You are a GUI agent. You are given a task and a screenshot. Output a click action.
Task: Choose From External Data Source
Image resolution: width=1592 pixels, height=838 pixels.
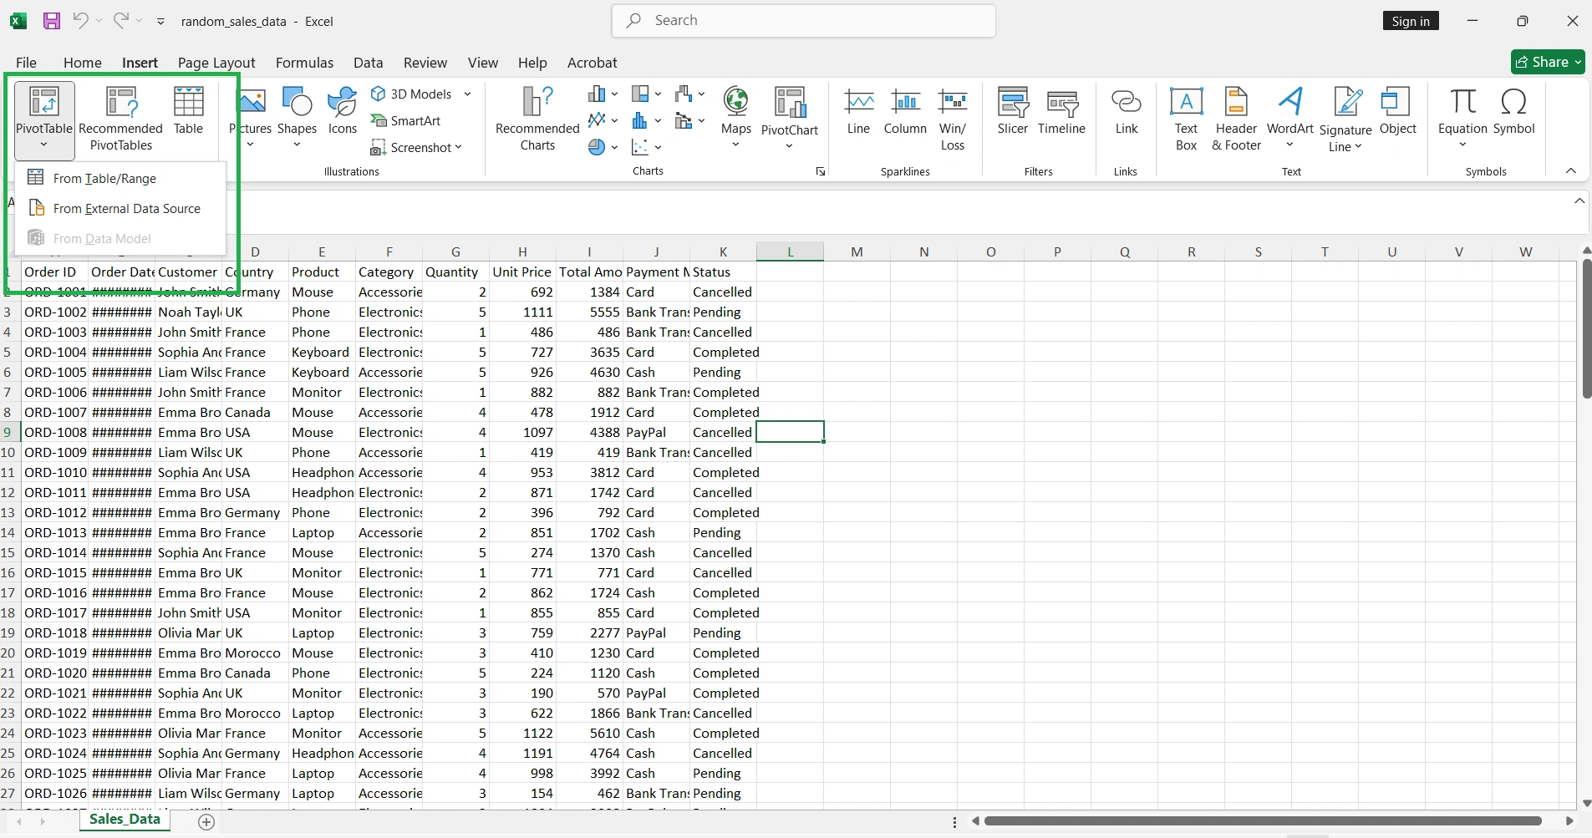pos(127,208)
